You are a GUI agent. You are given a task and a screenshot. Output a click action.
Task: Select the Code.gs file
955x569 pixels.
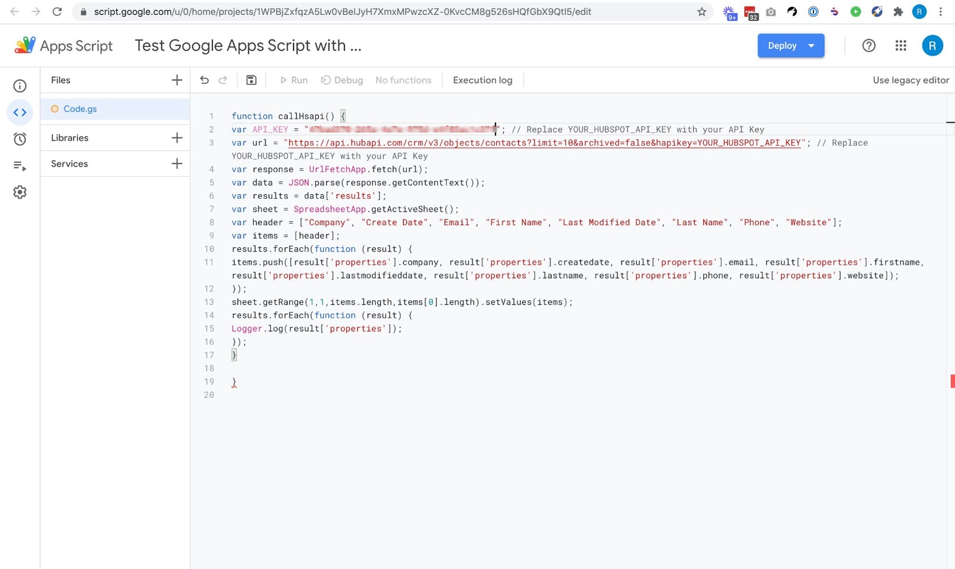point(115,109)
